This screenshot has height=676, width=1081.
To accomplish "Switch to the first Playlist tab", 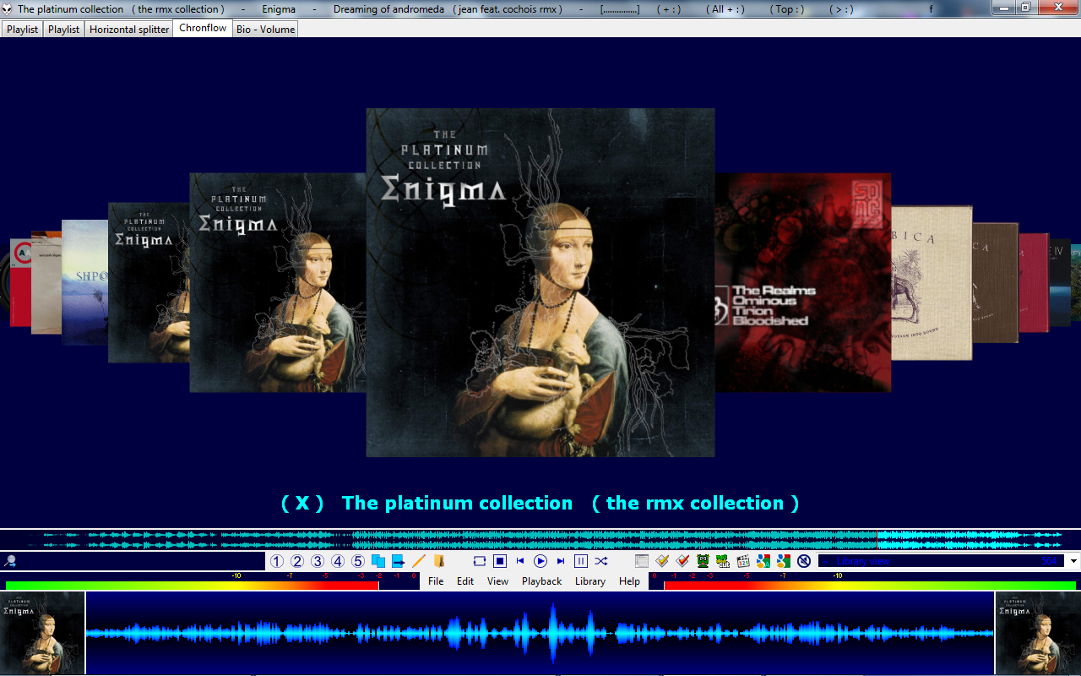I will coord(22,29).
